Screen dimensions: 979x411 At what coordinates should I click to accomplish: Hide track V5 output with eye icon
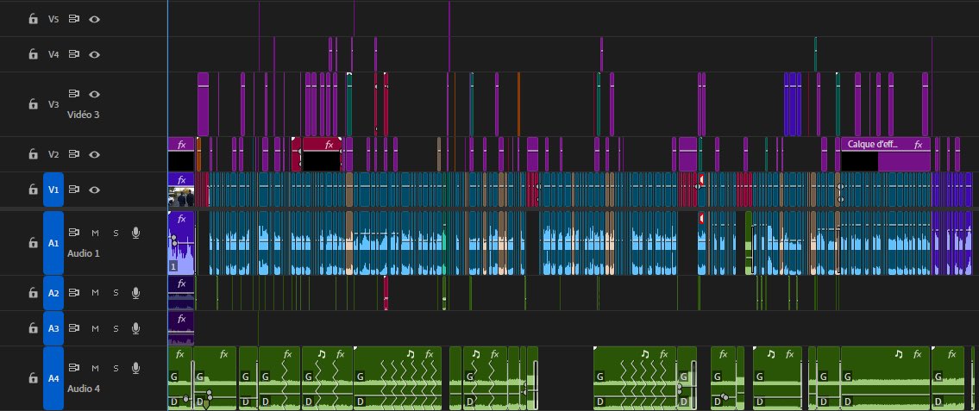point(94,19)
